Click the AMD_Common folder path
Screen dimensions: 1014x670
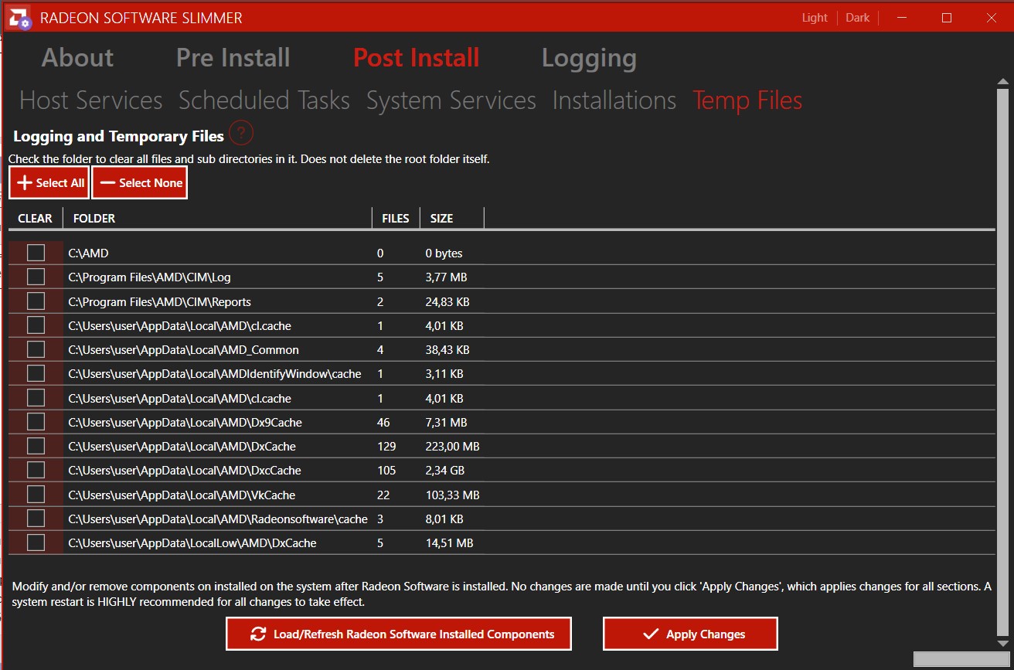[x=183, y=350]
